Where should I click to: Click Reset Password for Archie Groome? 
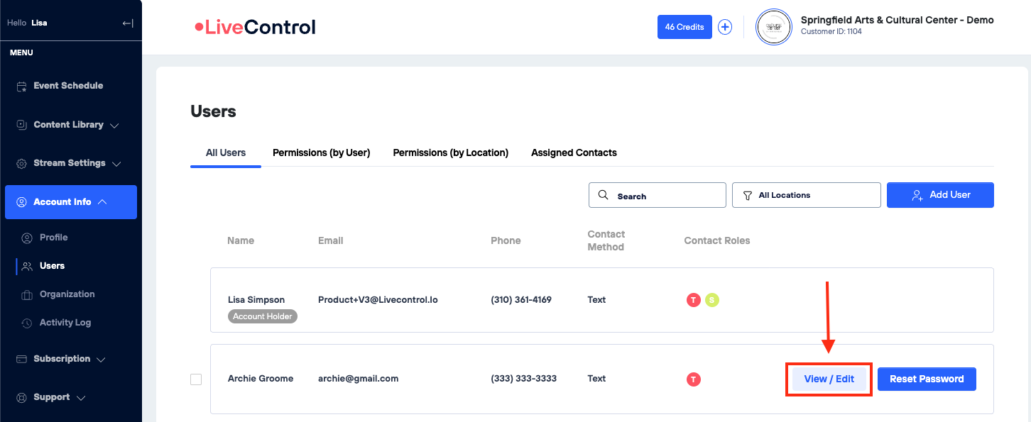point(927,379)
